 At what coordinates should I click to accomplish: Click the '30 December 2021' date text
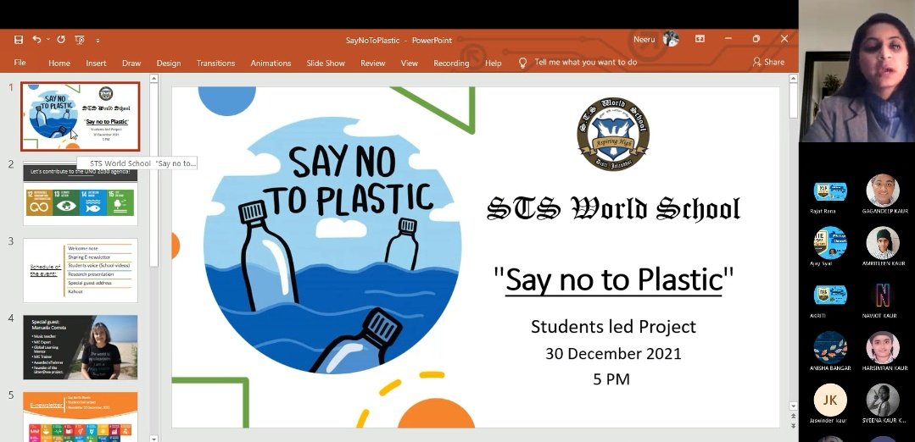613,353
